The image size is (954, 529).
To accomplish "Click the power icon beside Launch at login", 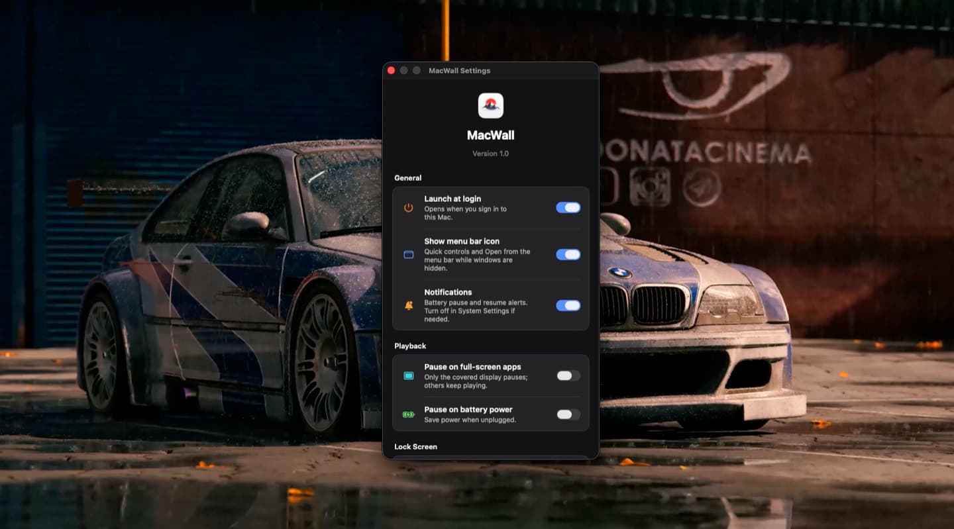I will tap(409, 208).
